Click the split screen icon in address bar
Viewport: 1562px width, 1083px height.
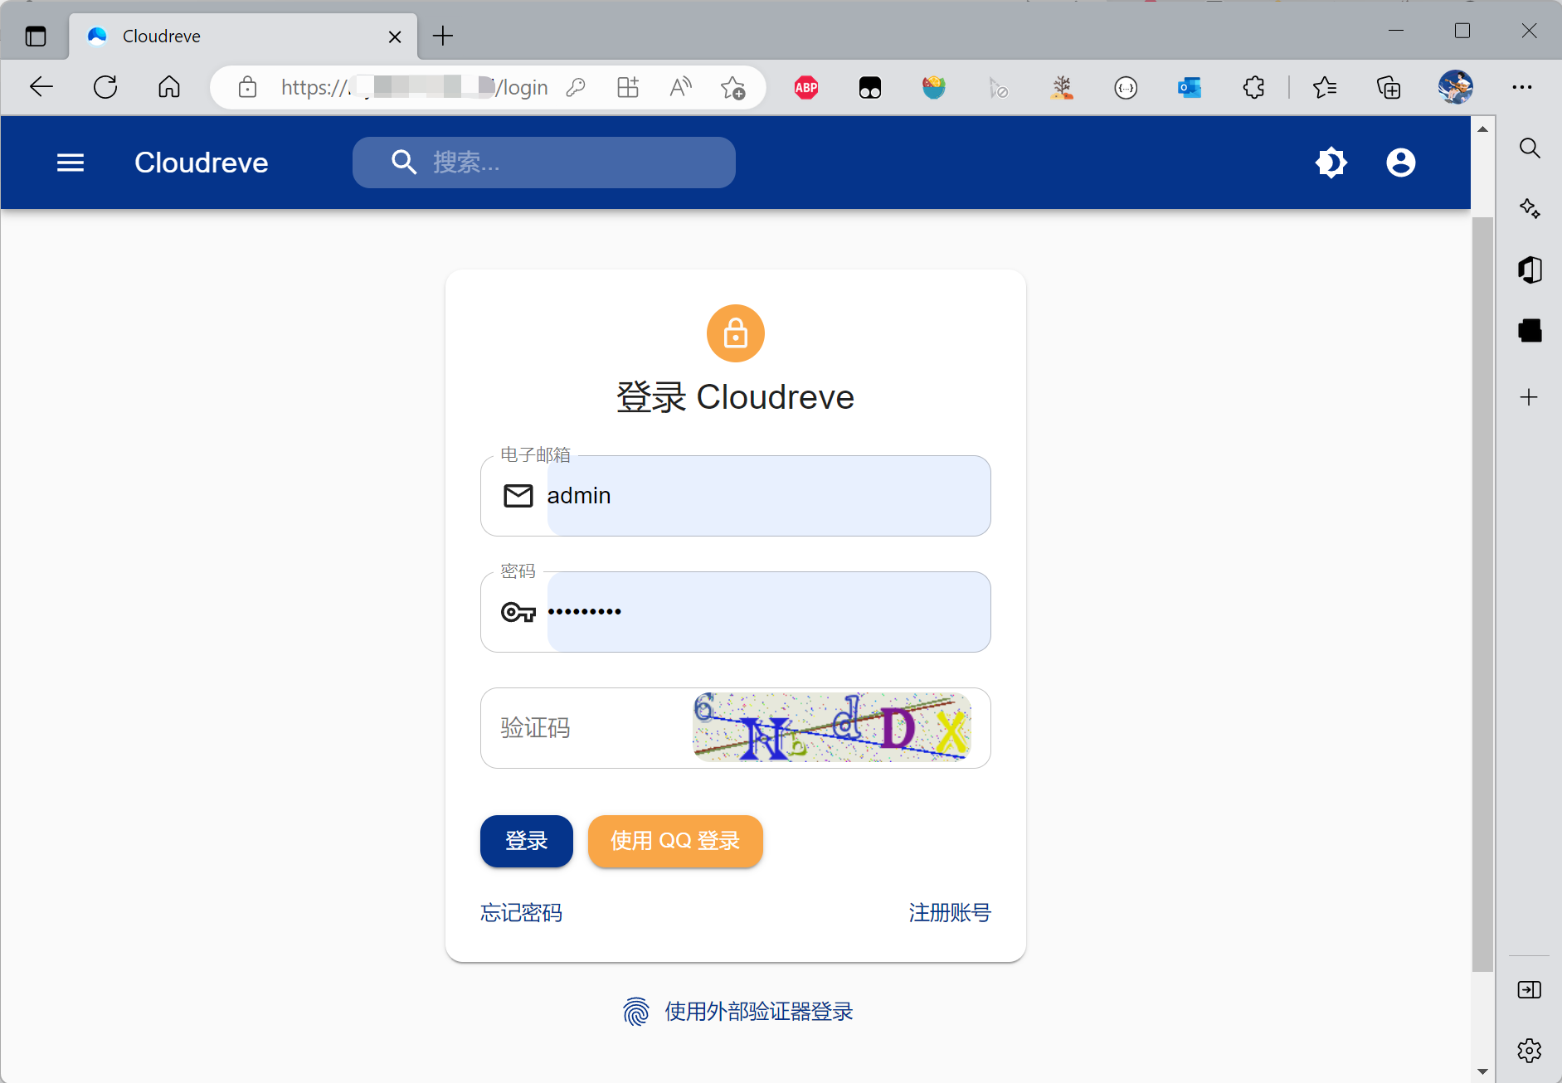click(628, 87)
